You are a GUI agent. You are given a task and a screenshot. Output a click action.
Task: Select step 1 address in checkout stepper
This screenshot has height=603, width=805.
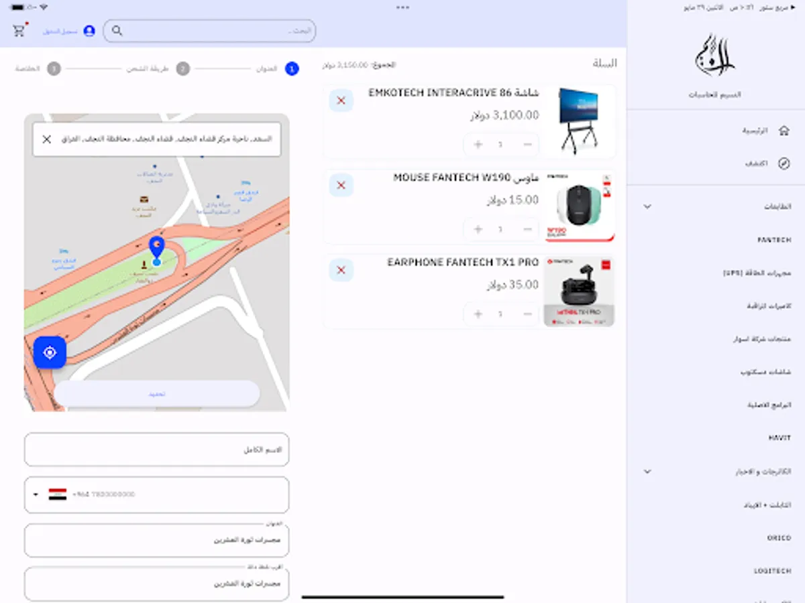tap(292, 68)
